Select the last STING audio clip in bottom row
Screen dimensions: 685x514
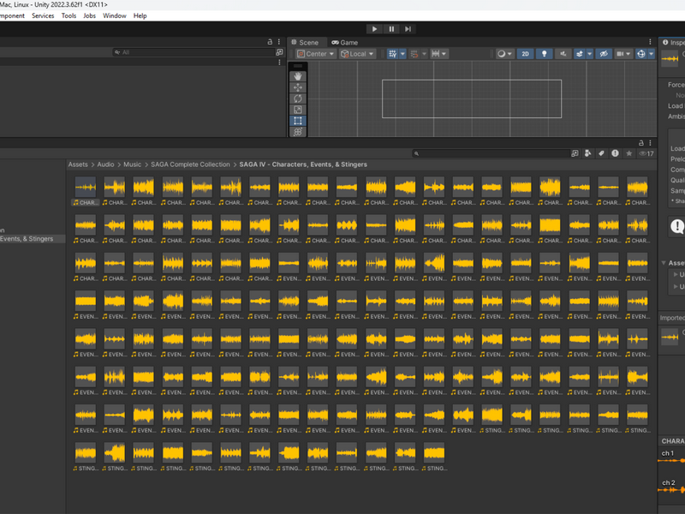tap(434, 453)
